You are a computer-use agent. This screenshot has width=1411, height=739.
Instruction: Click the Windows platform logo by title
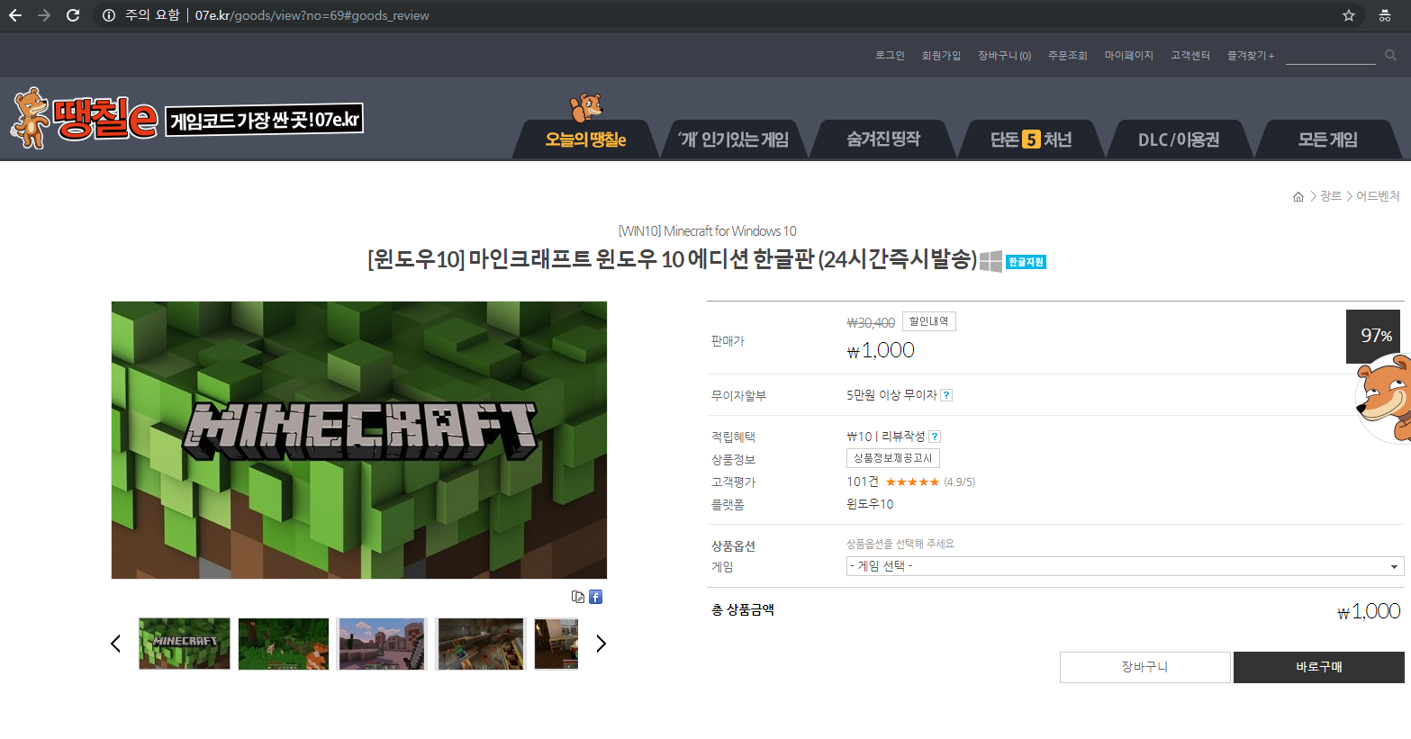click(990, 261)
